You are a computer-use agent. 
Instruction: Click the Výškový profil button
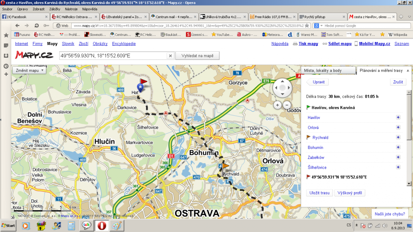pyautogui.click(x=350, y=193)
